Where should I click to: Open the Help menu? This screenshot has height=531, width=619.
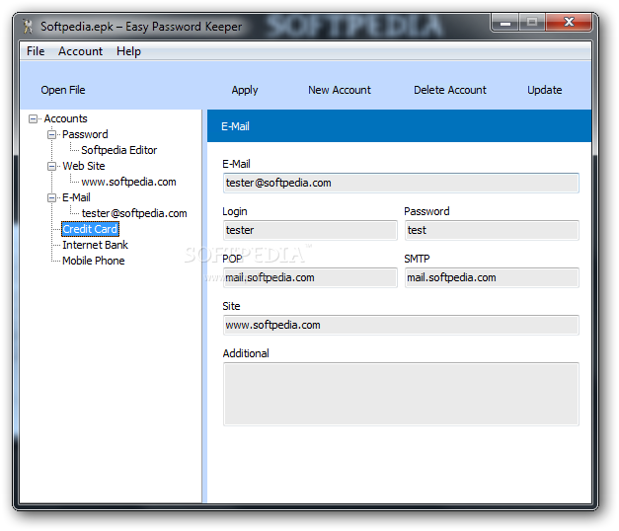[128, 51]
